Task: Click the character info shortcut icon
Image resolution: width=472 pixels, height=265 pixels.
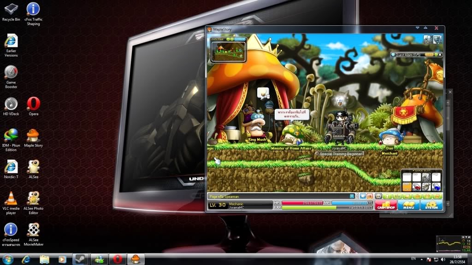Action: coord(387,196)
